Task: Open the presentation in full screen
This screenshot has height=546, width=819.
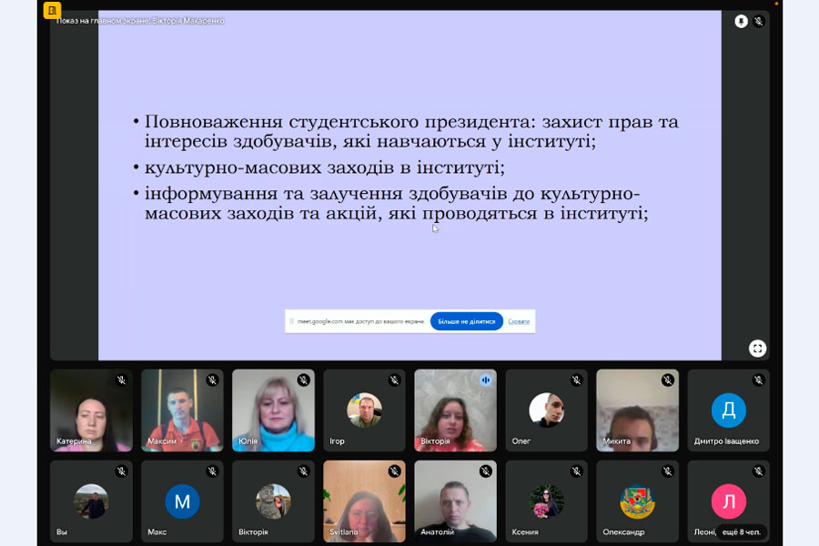Action: point(757,349)
